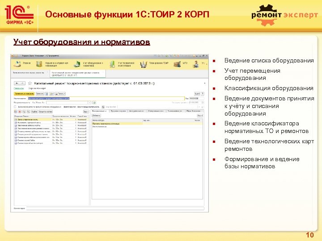Click Добавить in the materials tab

(96, 116)
